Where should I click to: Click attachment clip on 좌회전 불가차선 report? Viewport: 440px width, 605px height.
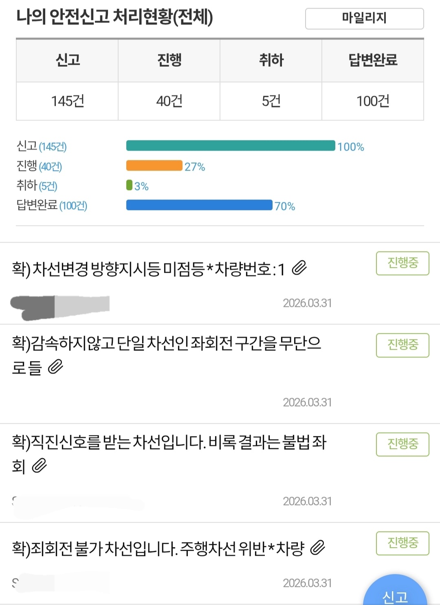click(317, 548)
